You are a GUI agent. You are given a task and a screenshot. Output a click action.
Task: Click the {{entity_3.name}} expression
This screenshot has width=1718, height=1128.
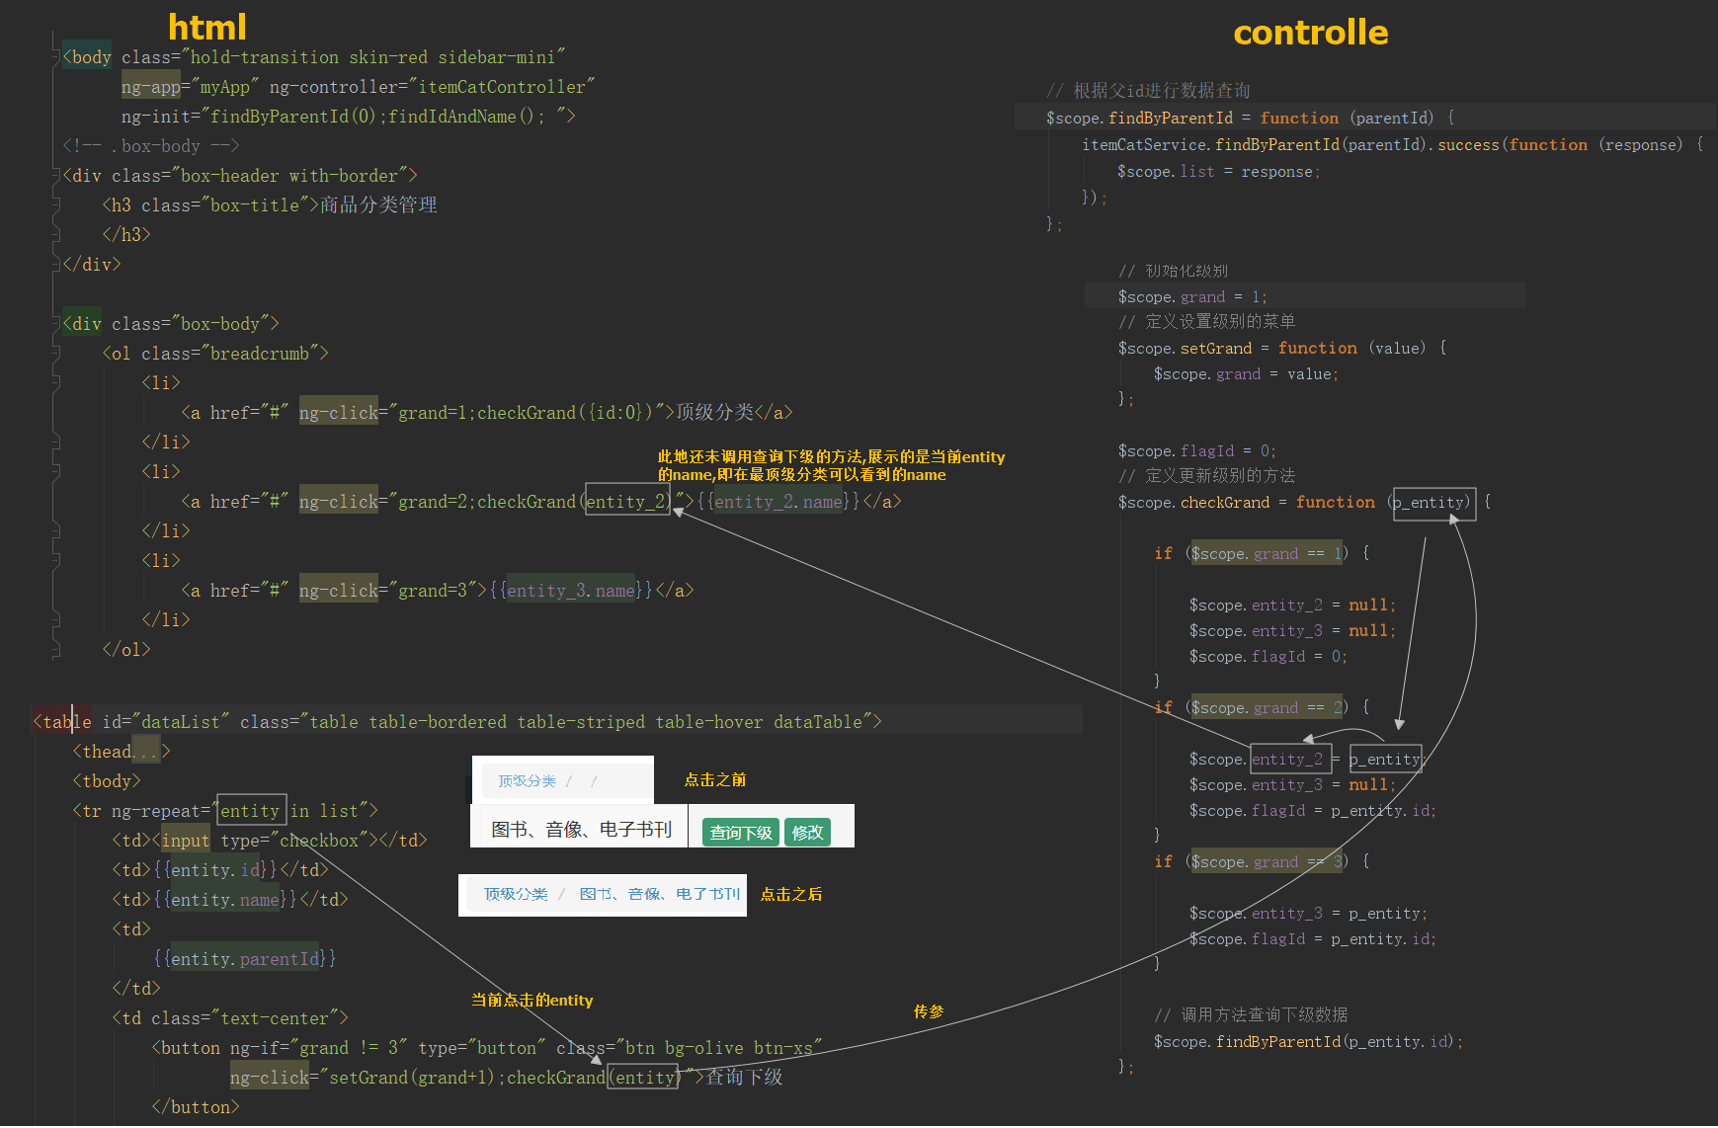click(571, 591)
